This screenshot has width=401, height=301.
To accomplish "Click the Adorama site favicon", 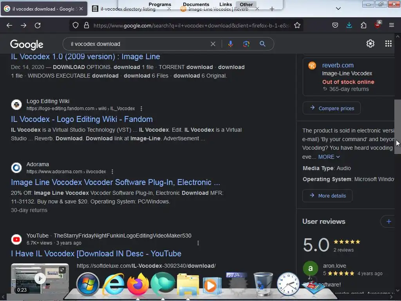I will click(x=16, y=168).
